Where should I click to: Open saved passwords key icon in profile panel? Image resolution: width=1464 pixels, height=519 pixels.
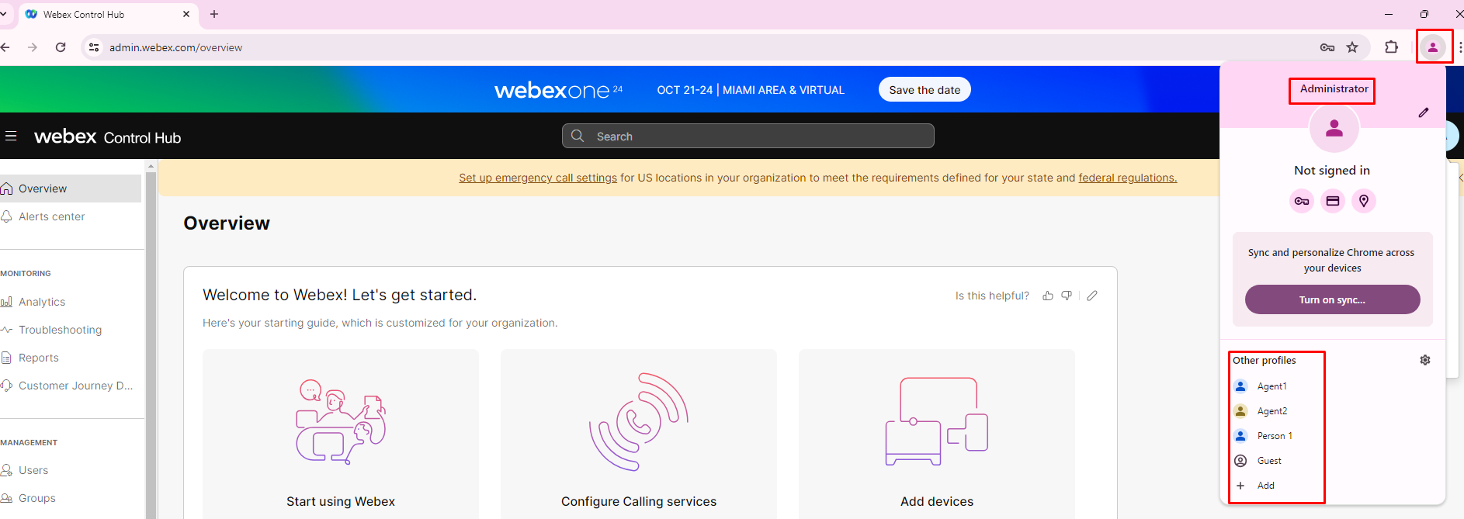click(1302, 201)
